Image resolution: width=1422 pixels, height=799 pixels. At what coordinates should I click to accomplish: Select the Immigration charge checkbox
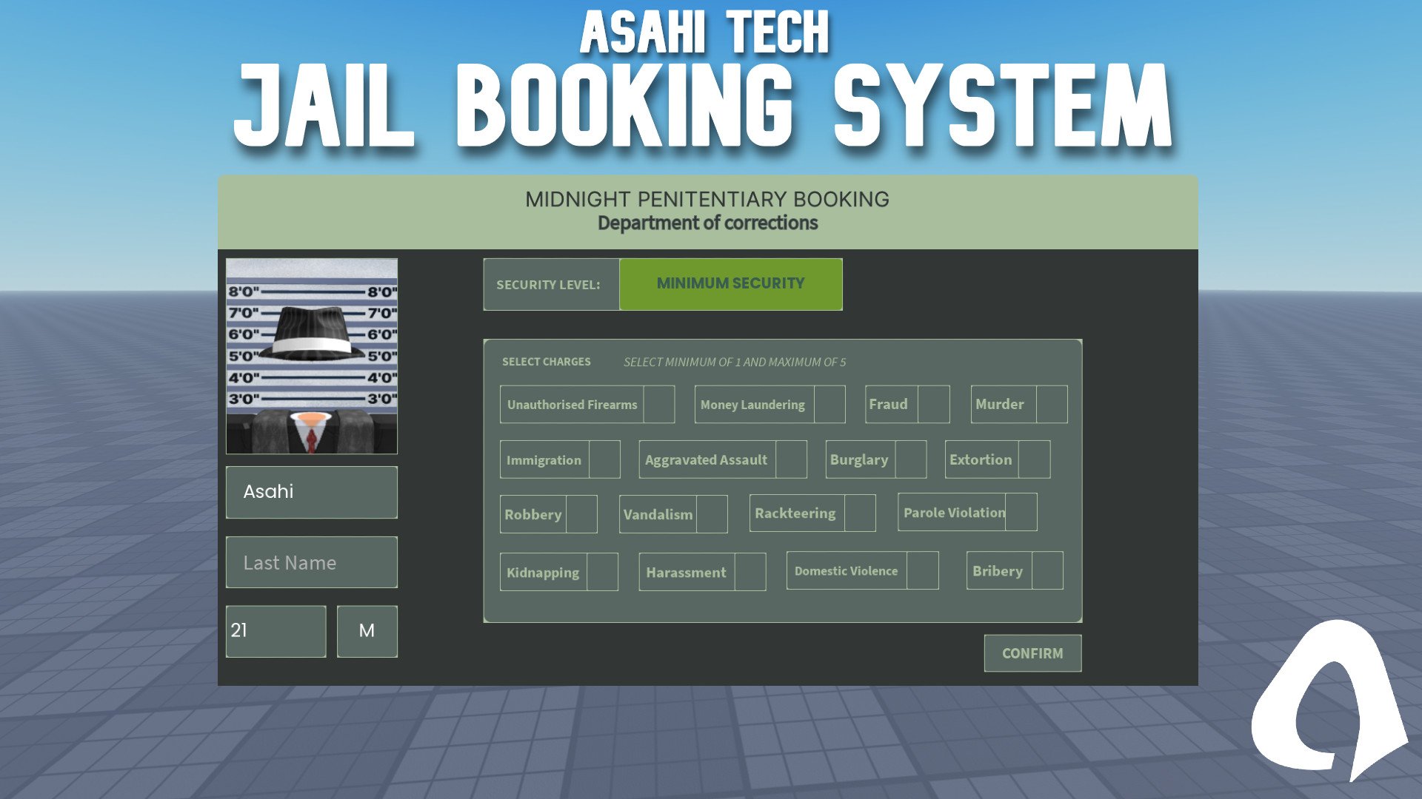(604, 459)
